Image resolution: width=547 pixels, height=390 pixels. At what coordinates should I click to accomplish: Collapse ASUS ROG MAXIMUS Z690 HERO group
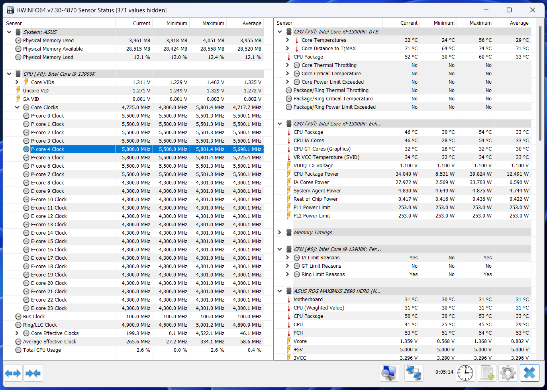coord(280,291)
